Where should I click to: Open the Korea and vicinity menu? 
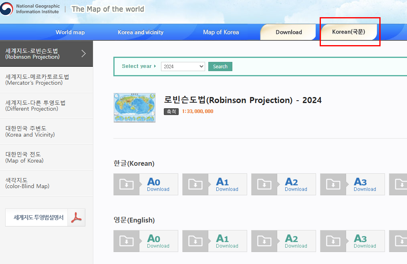(x=141, y=32)
